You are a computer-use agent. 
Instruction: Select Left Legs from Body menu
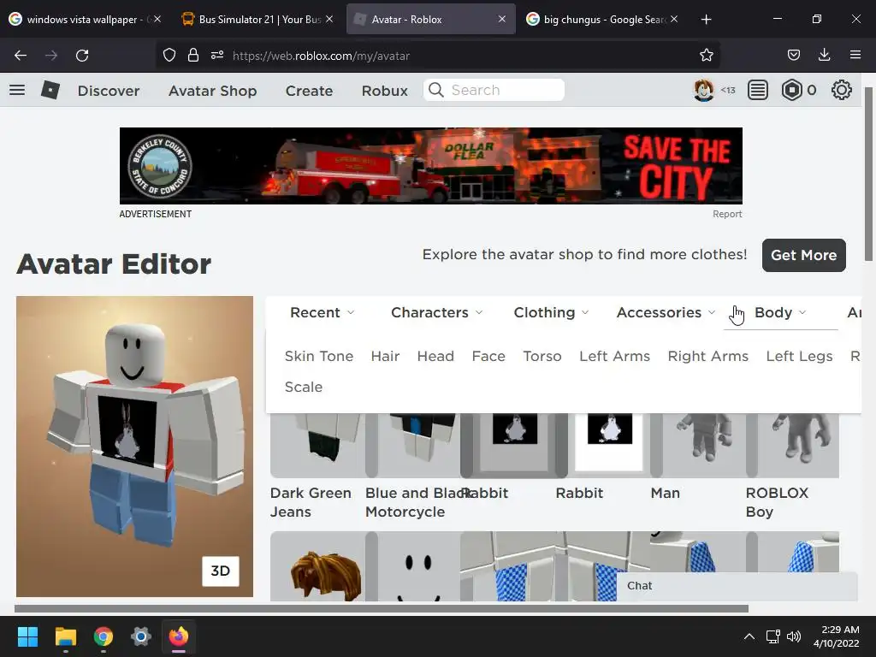800,357
